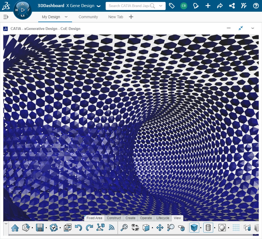Click the Home icon in bottom toolbar

coord(15,228)
